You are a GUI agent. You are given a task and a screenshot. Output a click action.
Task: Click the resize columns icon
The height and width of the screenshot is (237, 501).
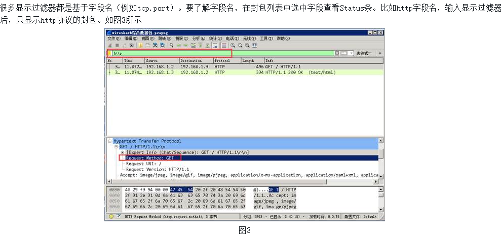(x=254, y=46)
